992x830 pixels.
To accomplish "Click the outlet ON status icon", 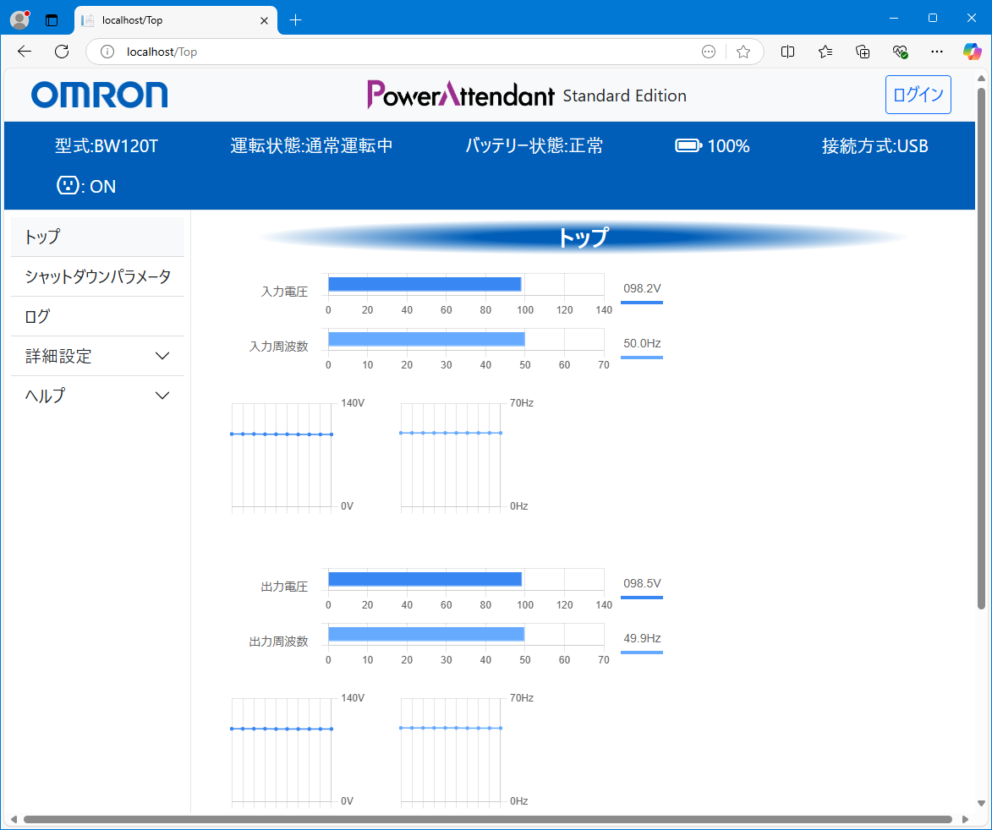I will [x=68, y=185].
